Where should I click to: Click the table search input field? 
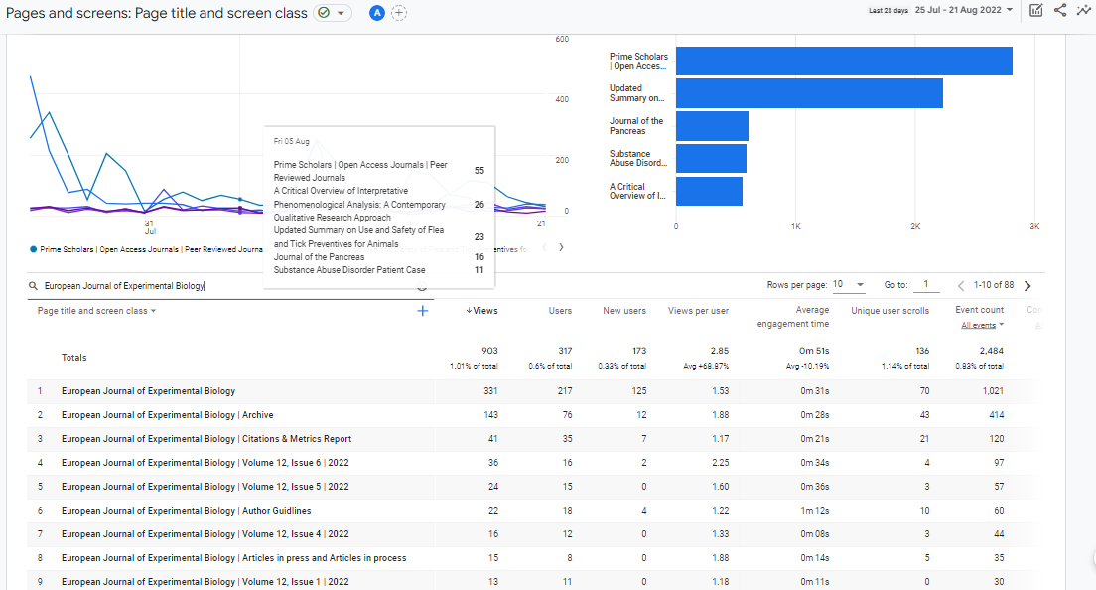pyautogui.click(x=218, y=286)
